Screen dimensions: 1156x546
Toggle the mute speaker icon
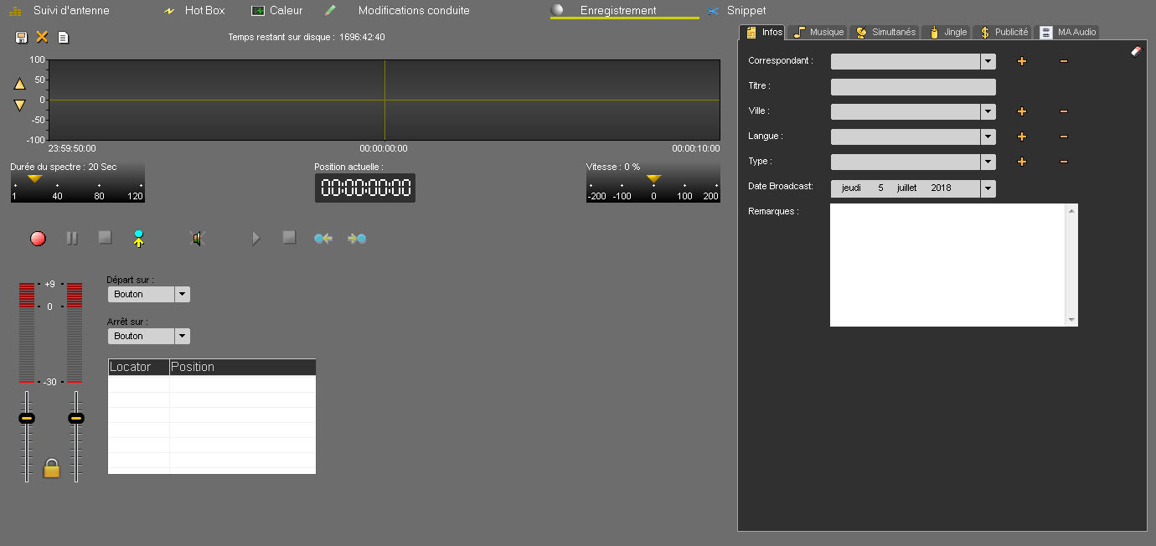click(198, 239)
